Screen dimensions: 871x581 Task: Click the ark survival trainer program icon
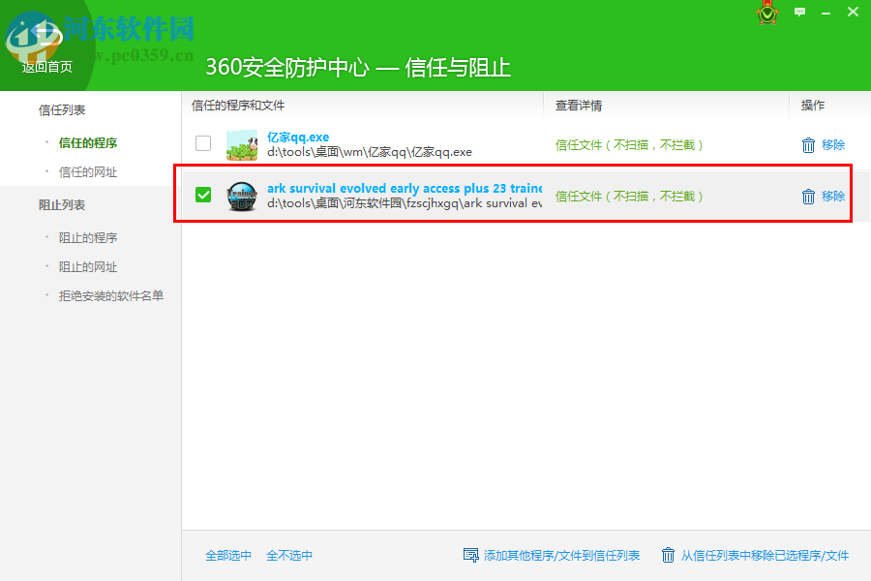(242, 197)
